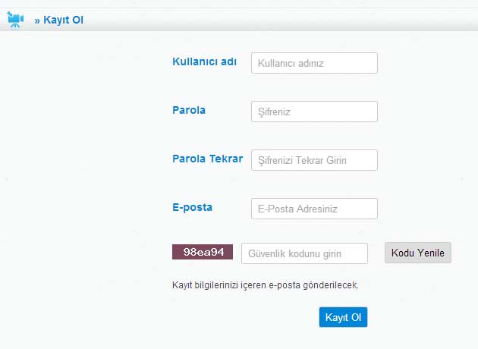The width and height of the screenshot is (478, 349).
Task: Click the 98ea94 captcha code image
Action: point(203,252)
